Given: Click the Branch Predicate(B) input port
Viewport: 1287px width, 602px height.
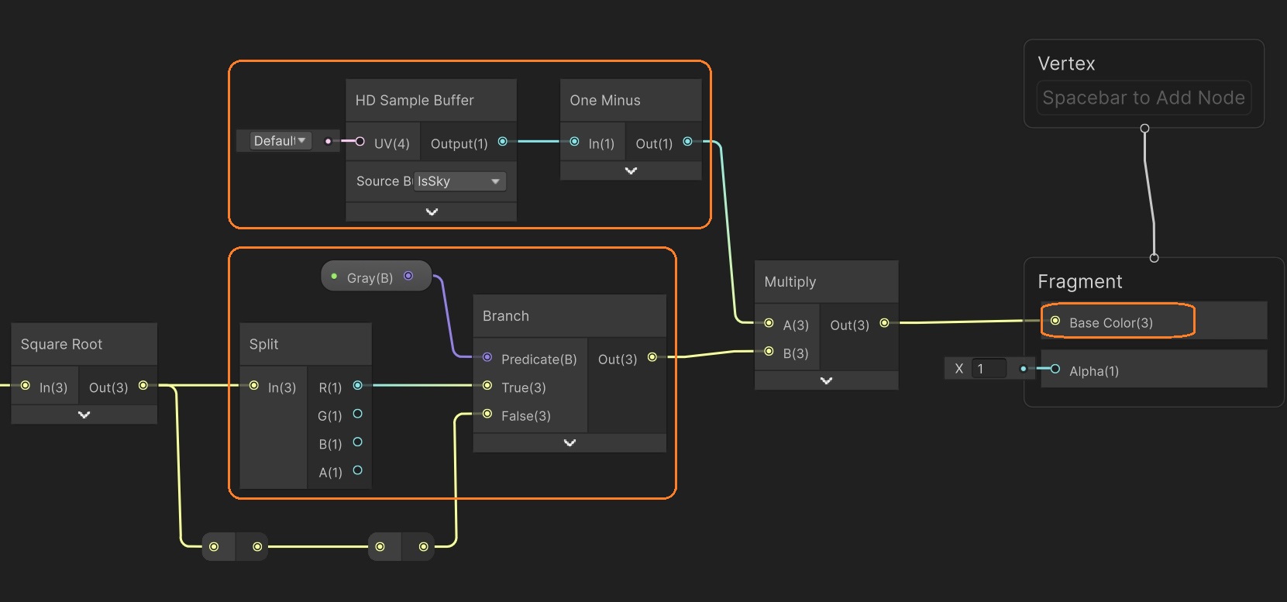Looking at the screenshot, I should coord(487,358).
